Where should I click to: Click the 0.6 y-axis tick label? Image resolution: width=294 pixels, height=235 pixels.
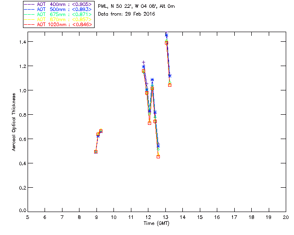pyautogui.click(x=23, y=139)
